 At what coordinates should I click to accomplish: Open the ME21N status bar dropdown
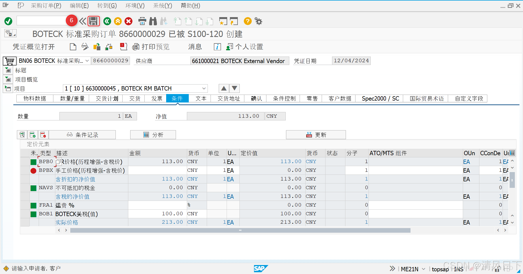(424, 269)
